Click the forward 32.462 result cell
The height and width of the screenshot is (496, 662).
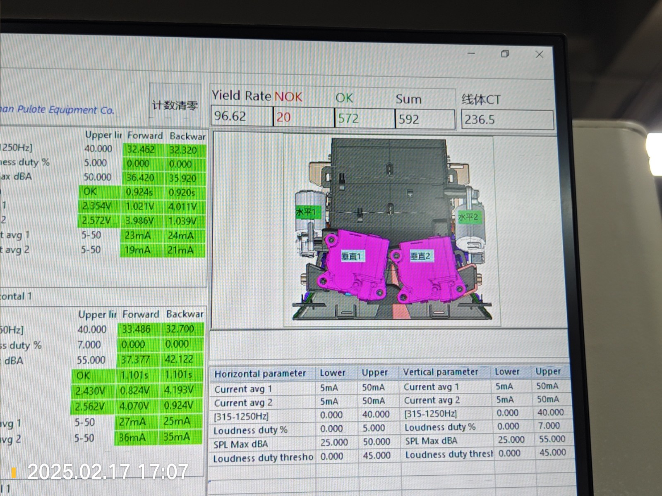click(141, 150)
